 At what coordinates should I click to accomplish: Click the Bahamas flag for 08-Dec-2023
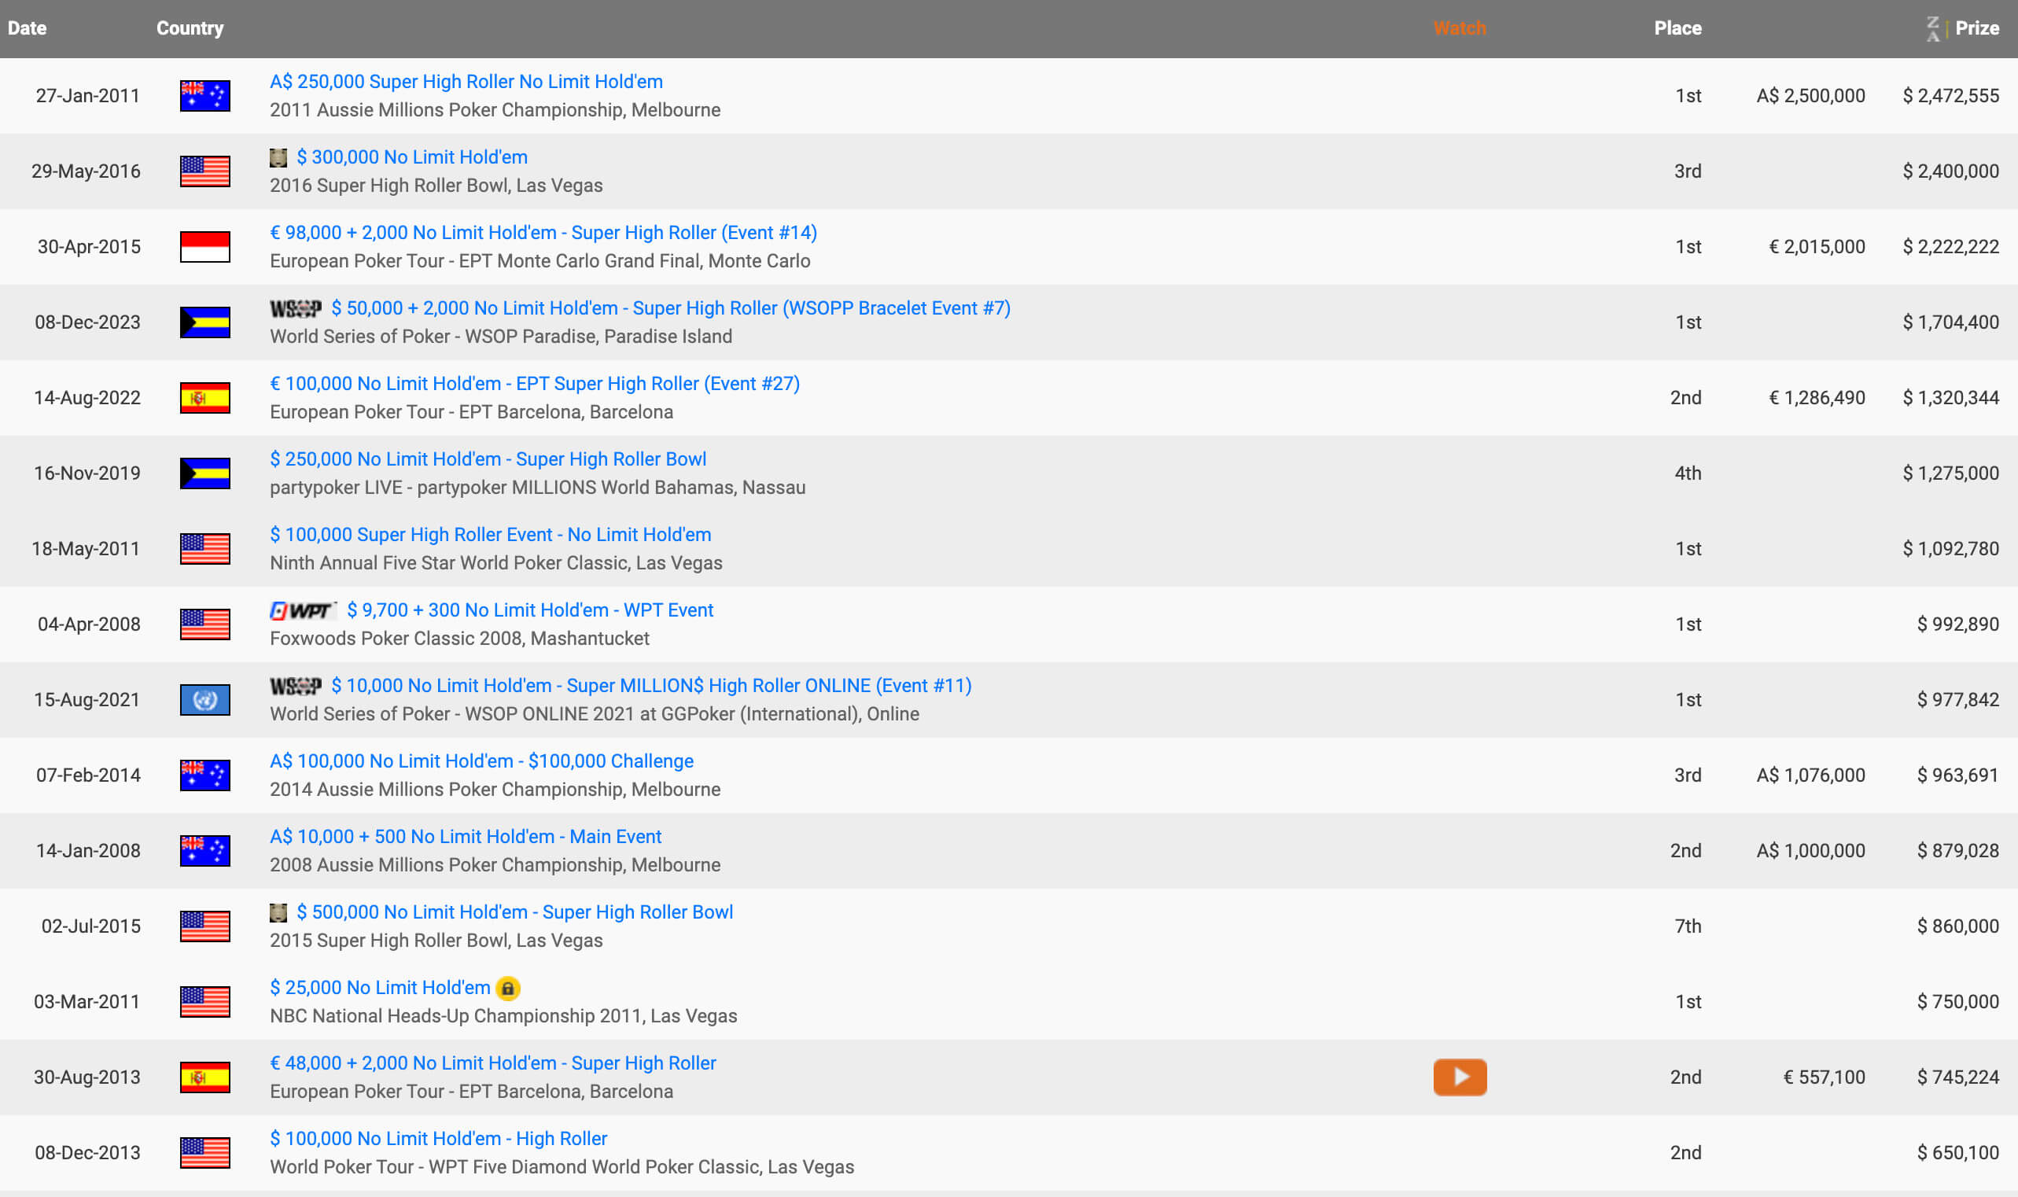[x=204, y=322]
